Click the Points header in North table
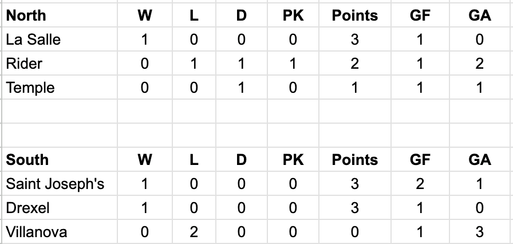Screen dimensions: 513x244 (354, 15)
